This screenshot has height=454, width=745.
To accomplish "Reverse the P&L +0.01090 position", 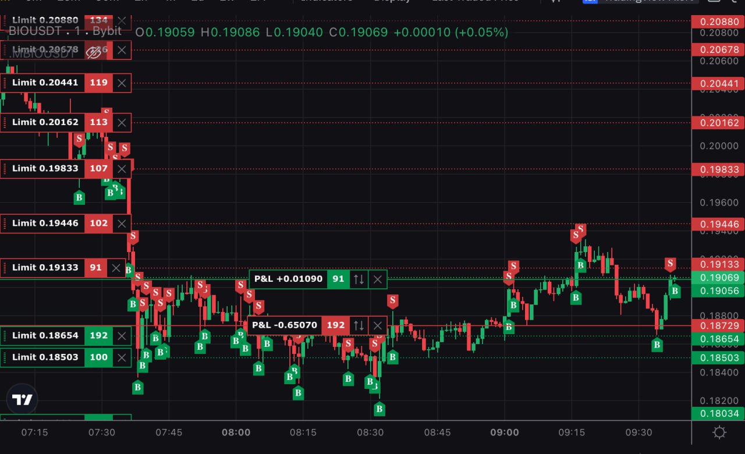I will point(359,279).
